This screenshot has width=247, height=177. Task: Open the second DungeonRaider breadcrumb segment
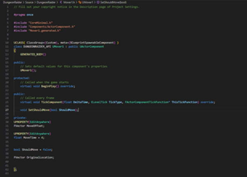[46, 2]
